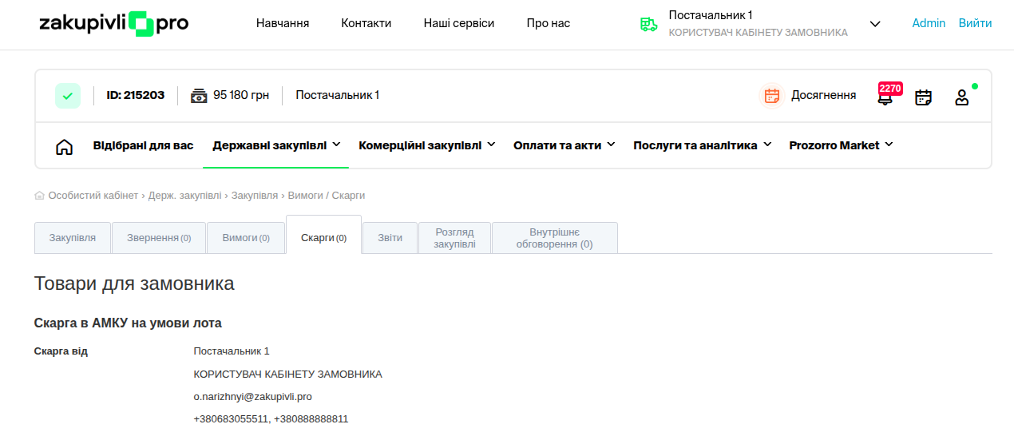Click the Вийти logout link
This screenshot has height=432, width=1014.
coord(975,23)
